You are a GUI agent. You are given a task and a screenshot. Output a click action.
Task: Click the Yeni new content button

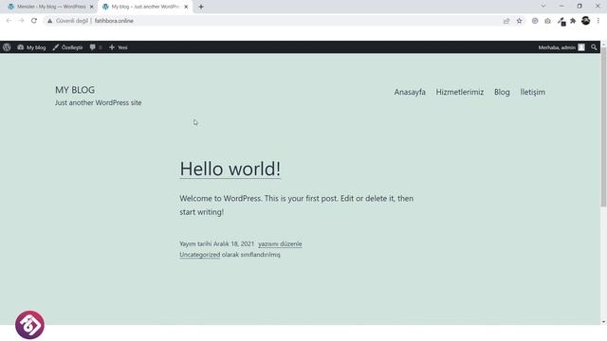[119, 47]
